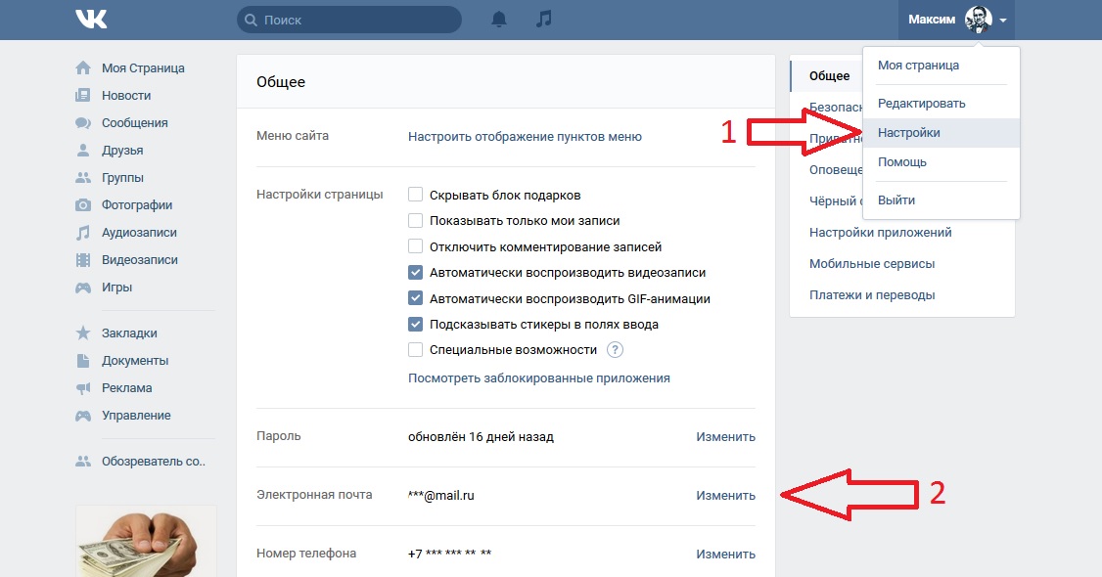Select Настройки in the profile menu
1102x577 pixels.
(x=908, y=133)
